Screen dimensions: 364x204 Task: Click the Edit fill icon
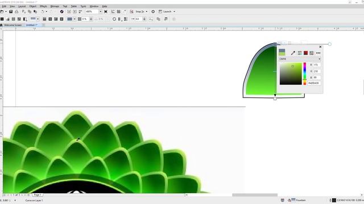pyautogui.click(x=166, y=19)
